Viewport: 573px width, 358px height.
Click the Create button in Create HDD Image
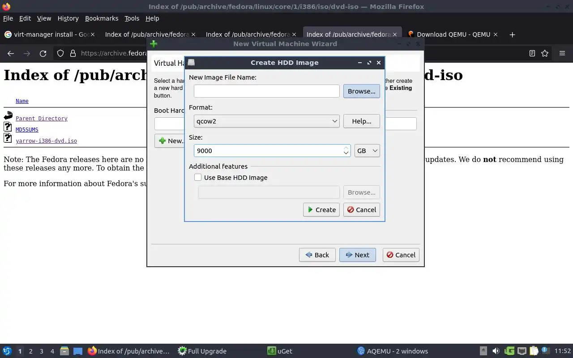click(321, 209)
